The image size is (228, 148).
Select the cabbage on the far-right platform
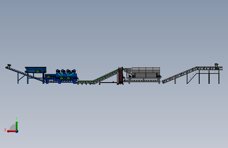pyautogui.click(x=216, y=64)
